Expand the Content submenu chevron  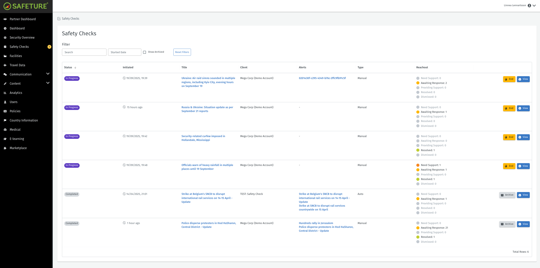coord(48,83)
